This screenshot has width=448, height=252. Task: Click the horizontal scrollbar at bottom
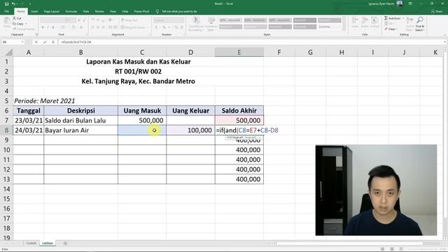click(349, 244)
